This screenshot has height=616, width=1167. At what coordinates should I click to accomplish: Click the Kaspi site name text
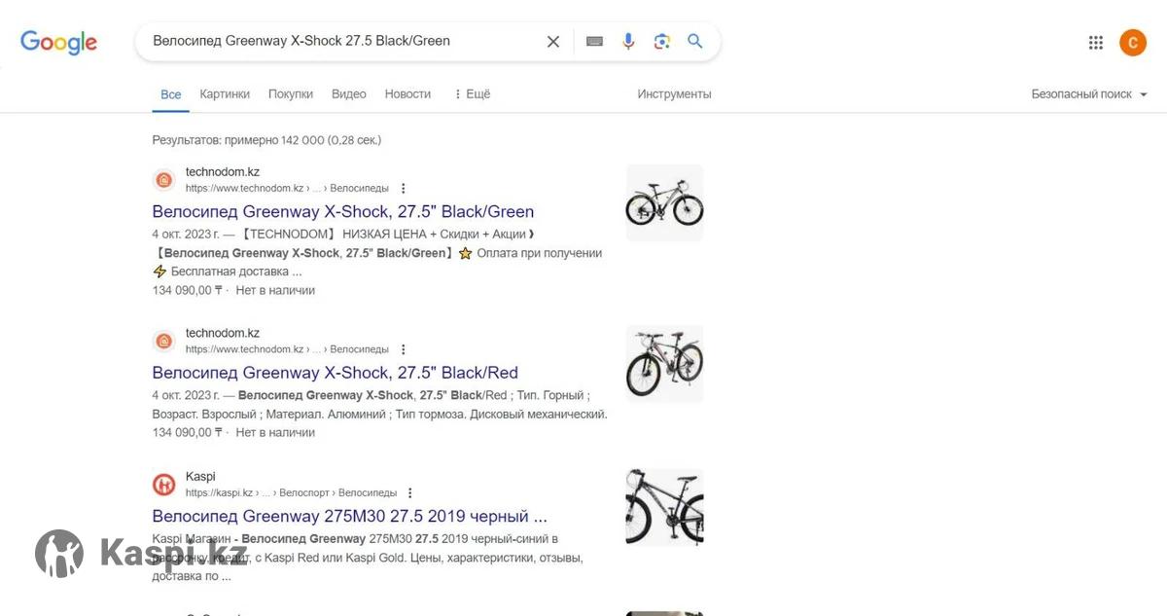pos(200,477)
